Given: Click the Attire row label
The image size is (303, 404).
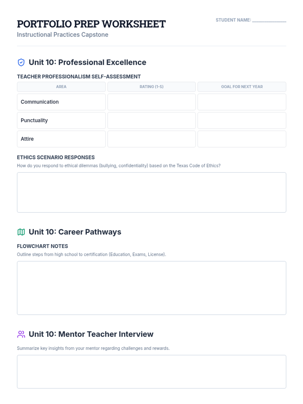Looking at the screenshot, I should (27, 139).
